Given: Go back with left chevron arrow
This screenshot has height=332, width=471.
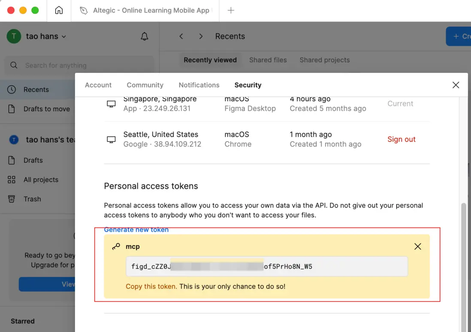Looking at the screenshot, I should click(x=181, y=36).
